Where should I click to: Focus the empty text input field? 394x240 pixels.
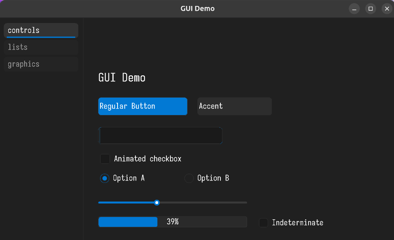coord(160,136)
